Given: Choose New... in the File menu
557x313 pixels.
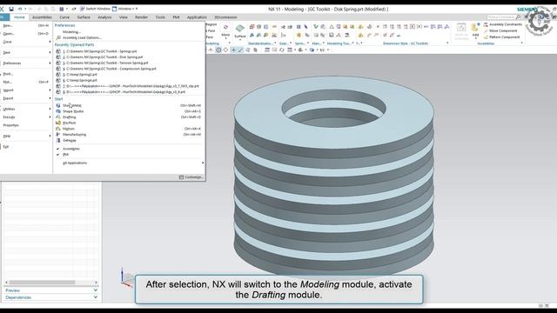Looking at the screenshot, I should [25, 25].
